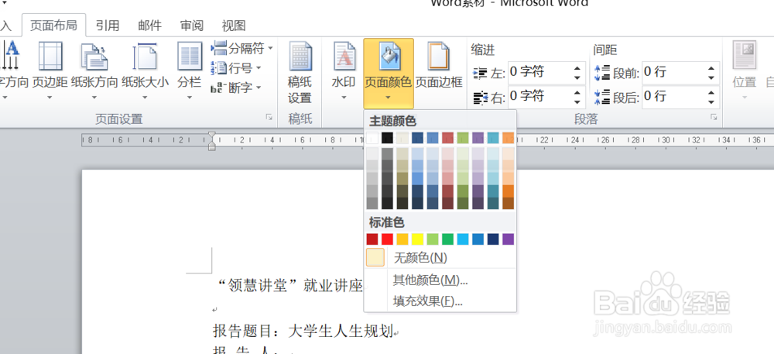Decrease the 段前 spacing before value
774x354 pixels.
click(x=711, y=77)
